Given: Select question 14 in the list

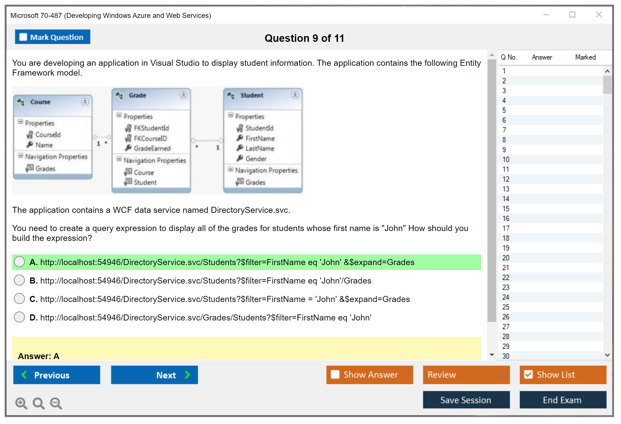Looking at the screenshot, I should (x=506, y=199).
